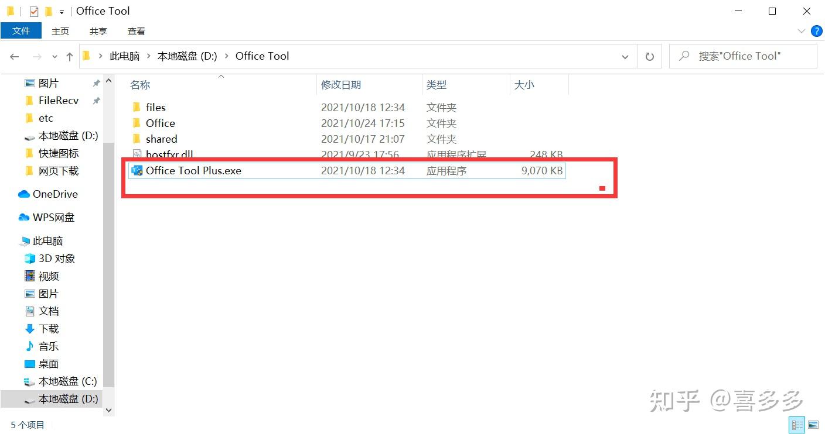
Task: Open etc folder in the navigation pane
Action: click(46, 118)
